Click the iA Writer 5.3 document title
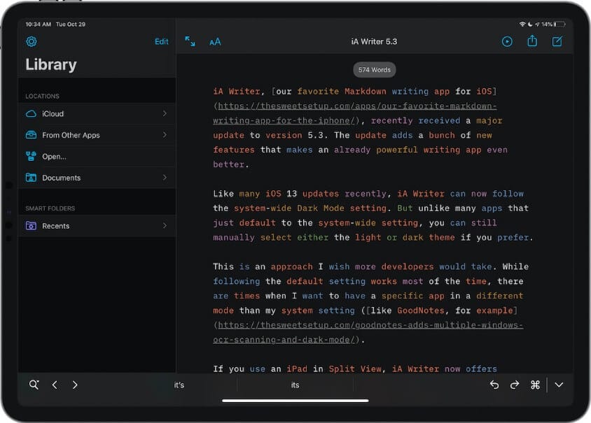Image resolution: width=591 pixels, height=423 pixels. (x=374, y=42)
